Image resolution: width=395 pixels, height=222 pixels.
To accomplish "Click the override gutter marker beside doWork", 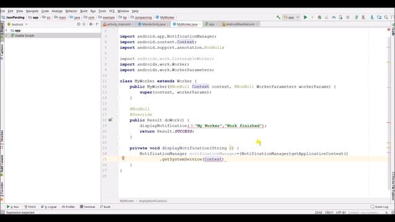I will (110, 120).
